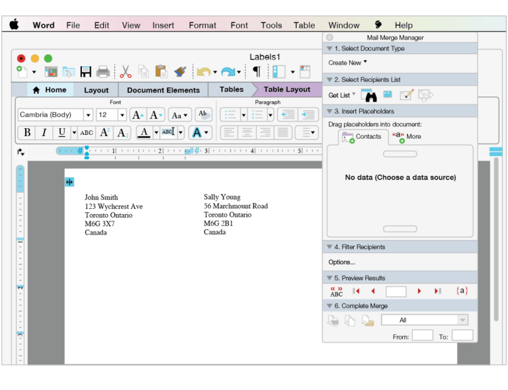Click the Open folder icon
The image size is (508, 390).
[x=69, y=71]
